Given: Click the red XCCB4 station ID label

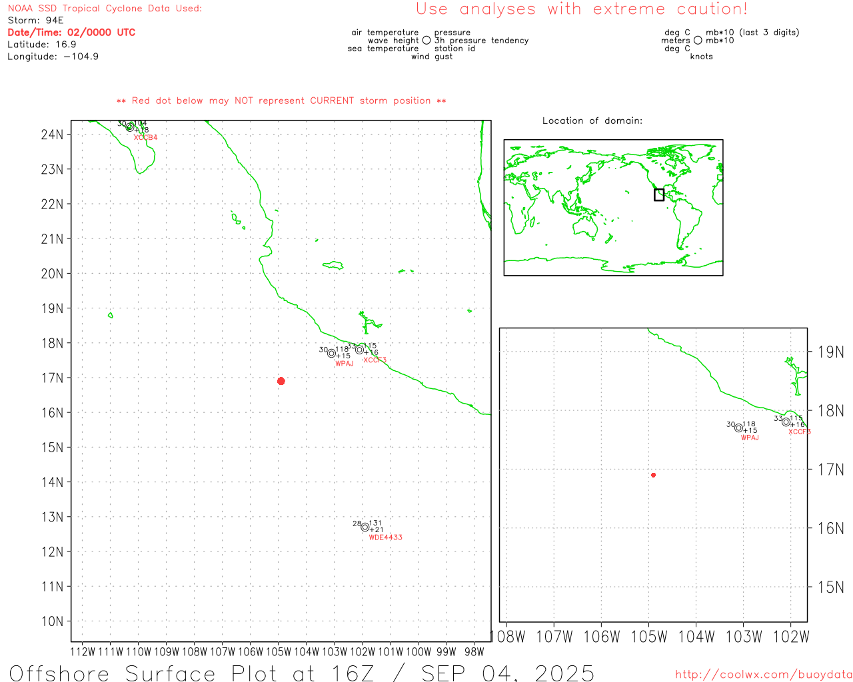Looking at the screenshot, I should tap(146, 138).
